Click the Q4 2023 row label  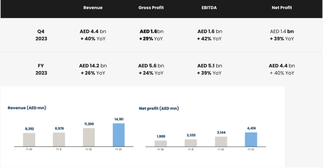pos(41,35)
